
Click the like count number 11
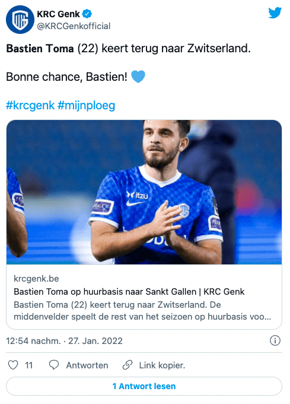click(29, 365)
